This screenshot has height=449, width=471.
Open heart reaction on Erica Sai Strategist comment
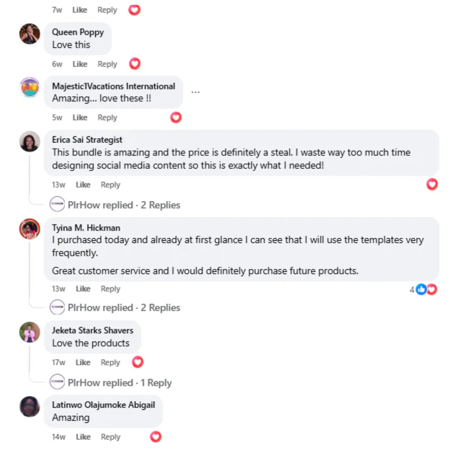click(432, 184)
